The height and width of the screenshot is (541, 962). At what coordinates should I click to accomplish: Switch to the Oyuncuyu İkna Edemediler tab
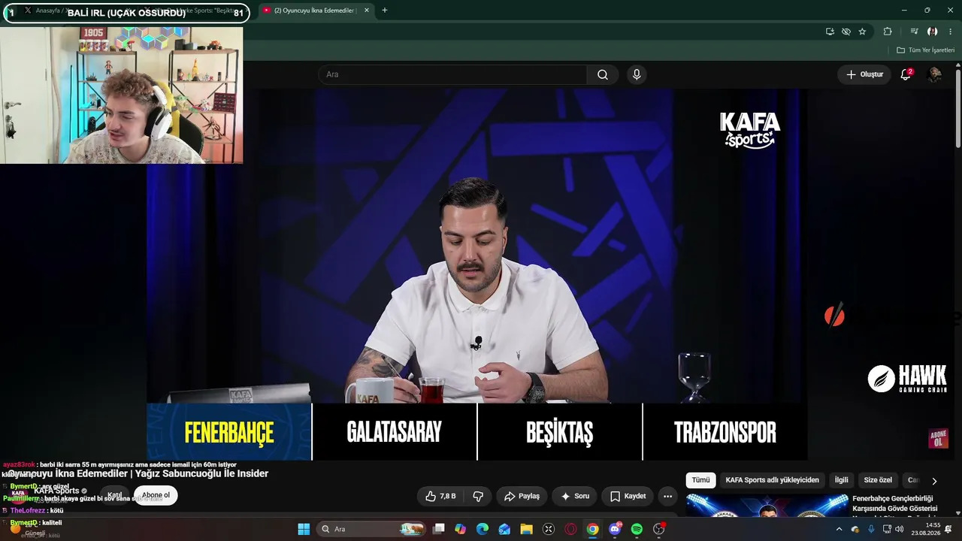pyautogui.click(x=315, y=11)
